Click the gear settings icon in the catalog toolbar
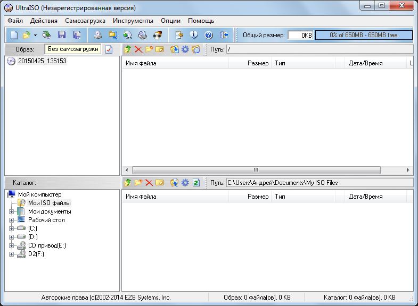 [x=185, y=183]
